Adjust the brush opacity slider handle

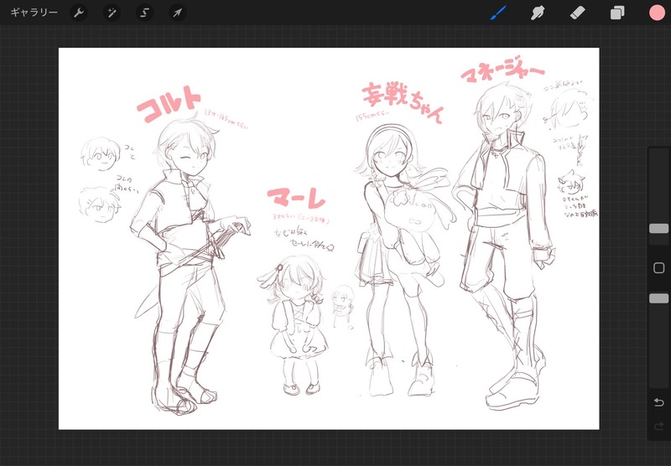(658, 298)
